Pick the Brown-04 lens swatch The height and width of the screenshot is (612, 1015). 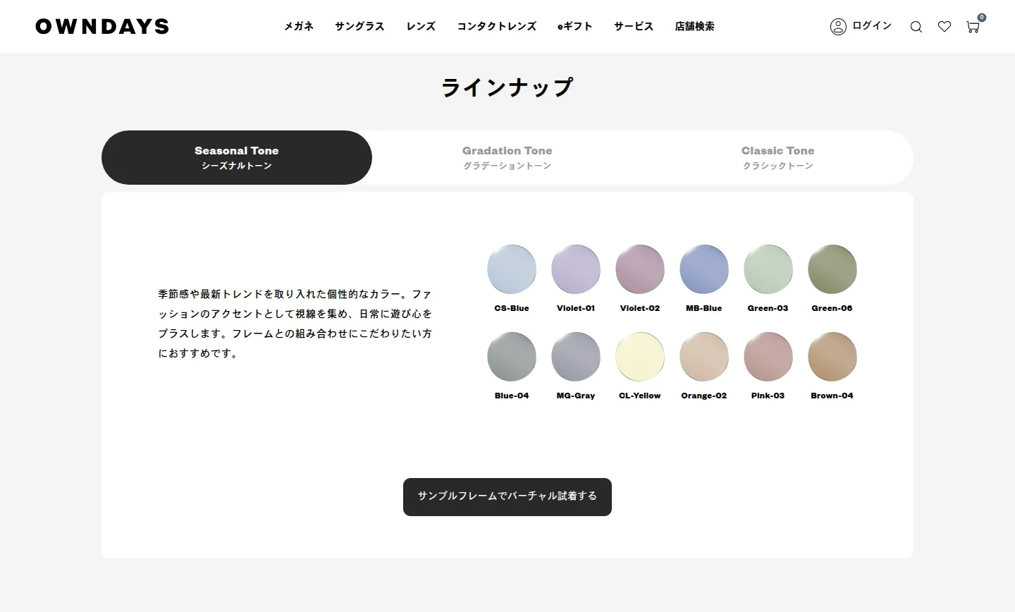coord(832,357)
